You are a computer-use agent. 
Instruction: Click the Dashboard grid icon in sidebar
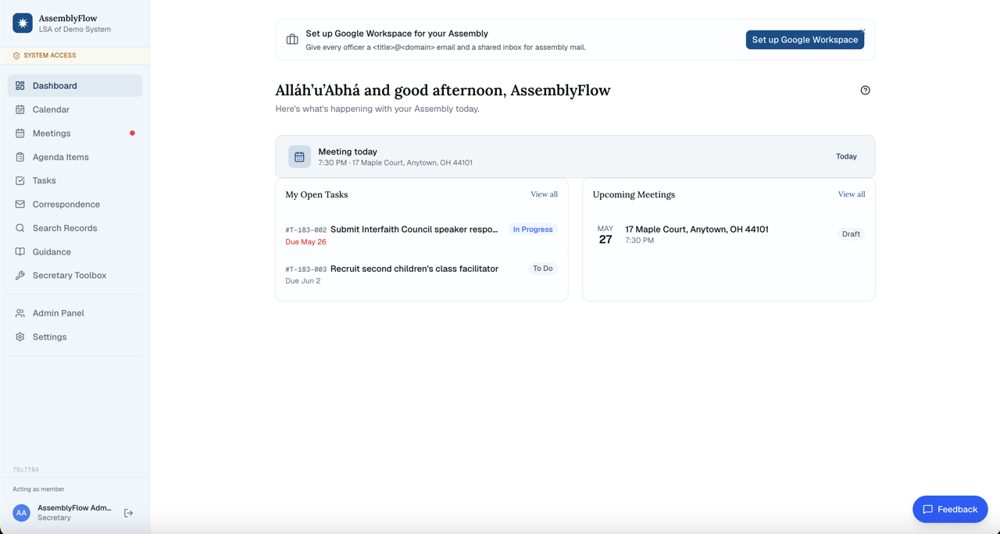tap(20, 86)
